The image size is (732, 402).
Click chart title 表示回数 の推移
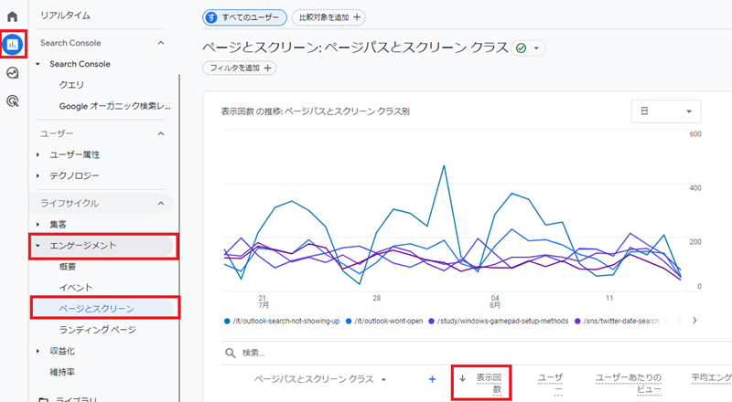click(x=315, y=111)
